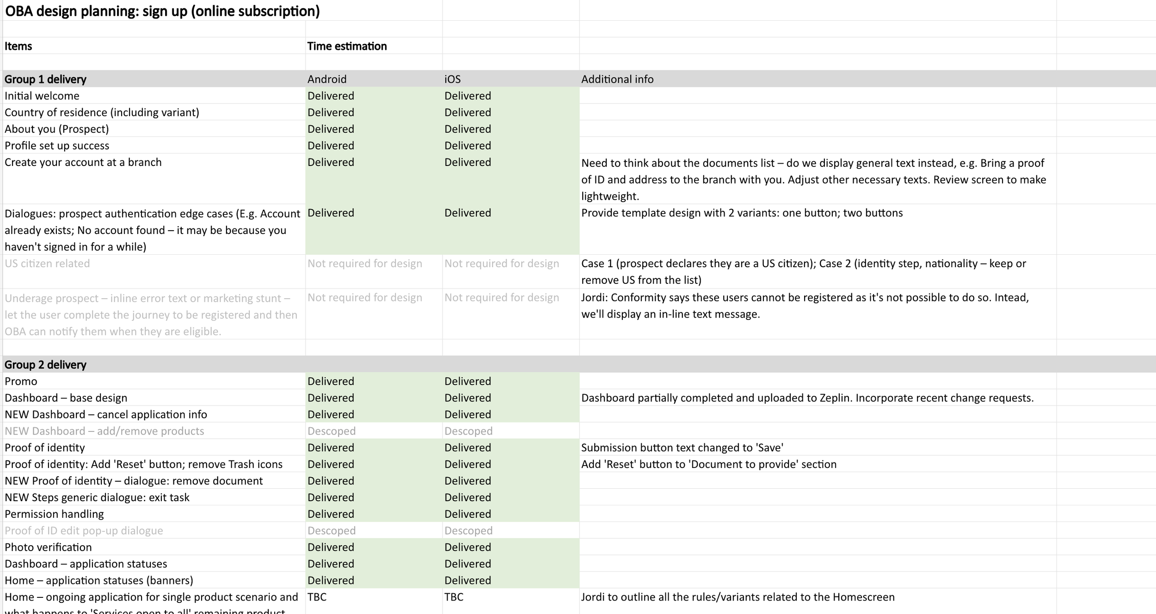
Task: Select the 'Additional info' header cell
Action: (617, 79)
